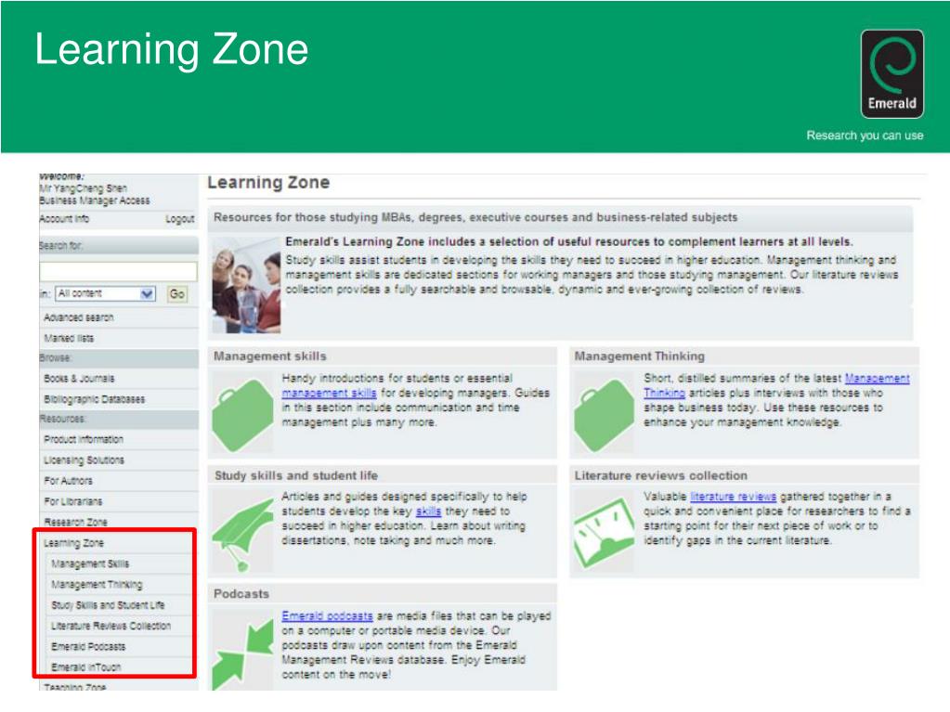Follow the Management Thinking hyperlink in the description
The image size is (950, 712).
pos(878,379)
